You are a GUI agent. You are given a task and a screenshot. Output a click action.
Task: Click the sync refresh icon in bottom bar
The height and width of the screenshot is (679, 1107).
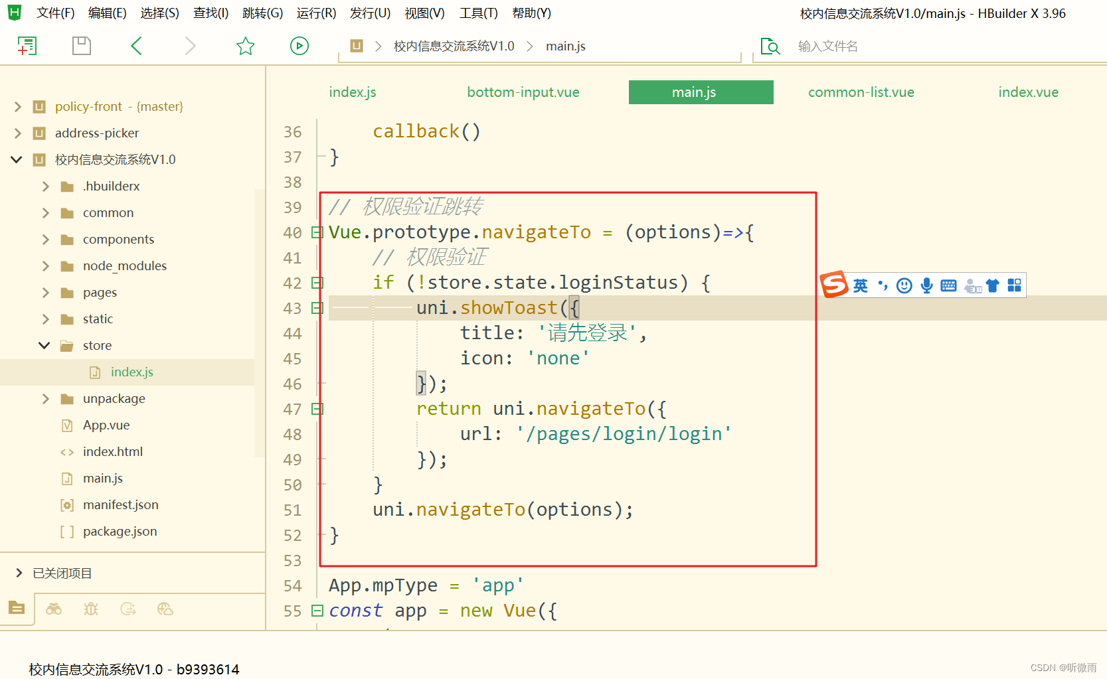click(x=128, y=609)
